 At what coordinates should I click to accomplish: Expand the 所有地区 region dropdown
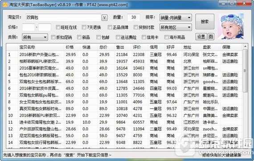coord(176,27)
